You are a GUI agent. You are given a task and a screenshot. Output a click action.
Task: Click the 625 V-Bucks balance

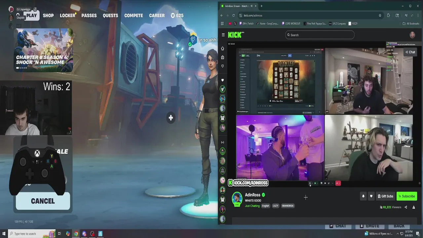point(177,16)
